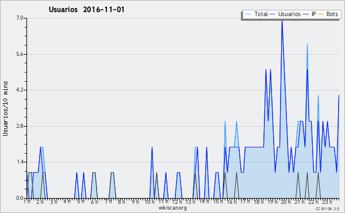Click the '20 h' x-axis label
Viewport: 345px width, 213px height.
click(286, 201)
